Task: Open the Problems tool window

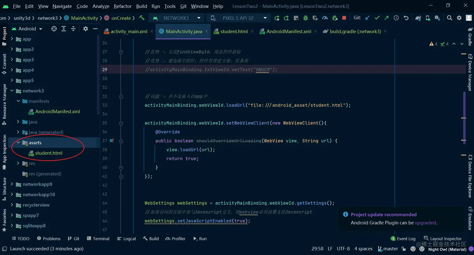Action: tap(49, 239)
